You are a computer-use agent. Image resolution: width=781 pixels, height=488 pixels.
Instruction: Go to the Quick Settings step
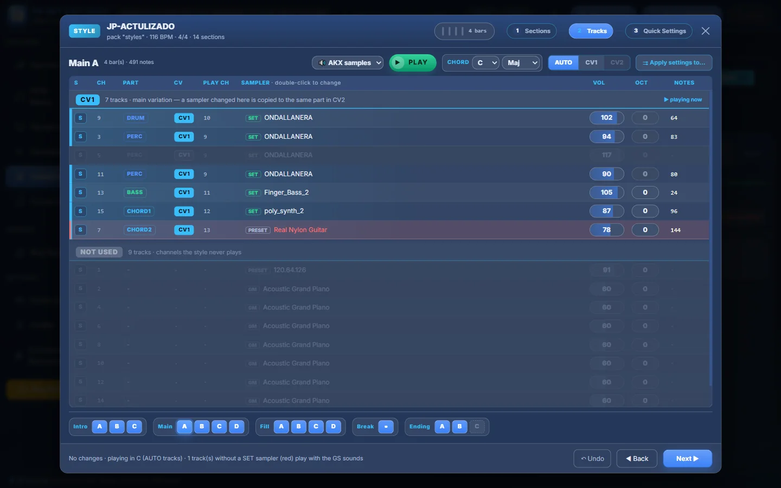click(659, 31)
